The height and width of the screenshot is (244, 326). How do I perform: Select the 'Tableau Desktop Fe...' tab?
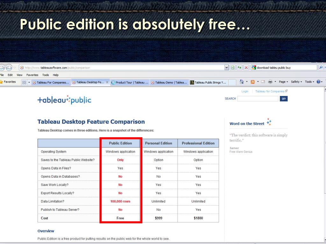coord(89,82)
